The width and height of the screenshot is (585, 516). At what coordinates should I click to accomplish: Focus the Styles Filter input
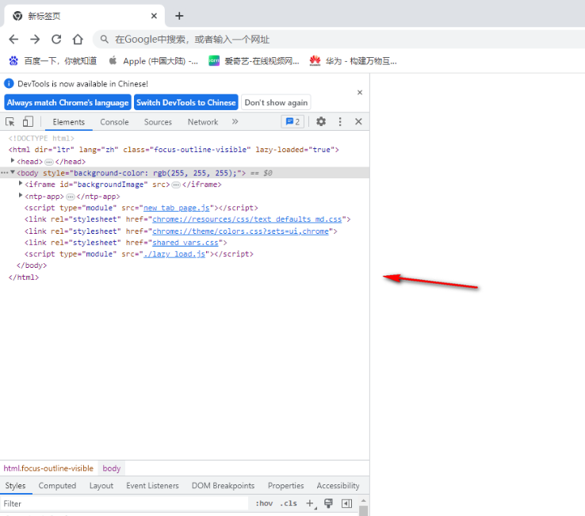124,503
